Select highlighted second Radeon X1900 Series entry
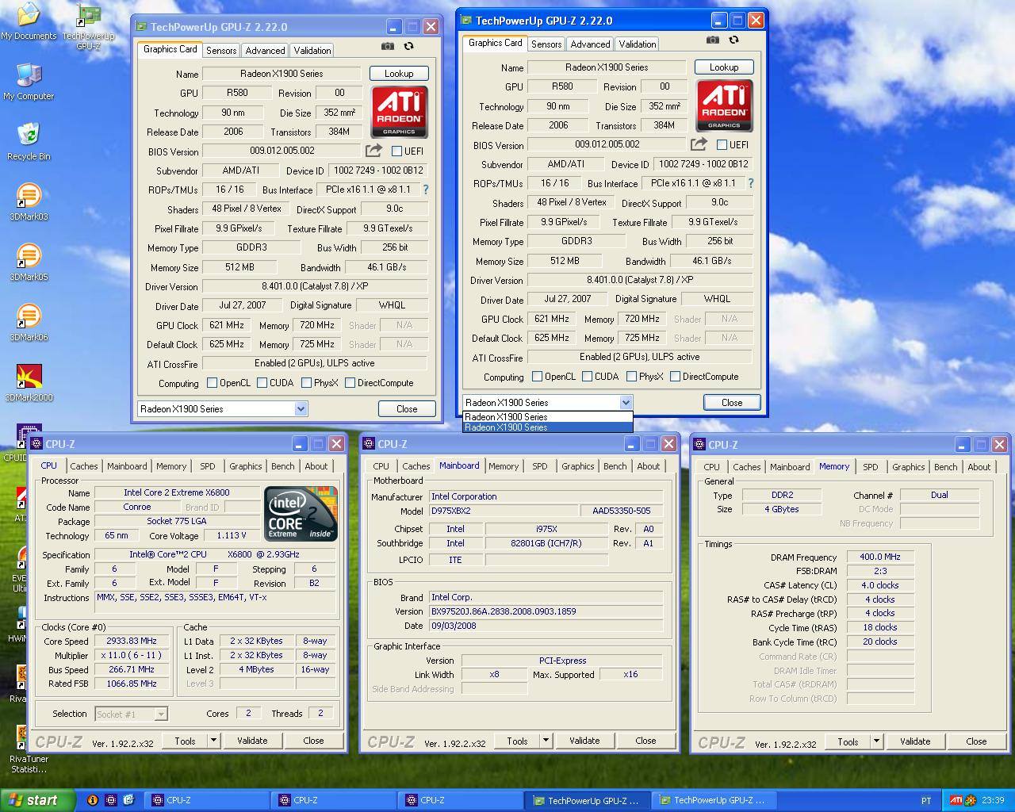The width and height of the screenshot is (1015, 812). click(x=547, y=427)
